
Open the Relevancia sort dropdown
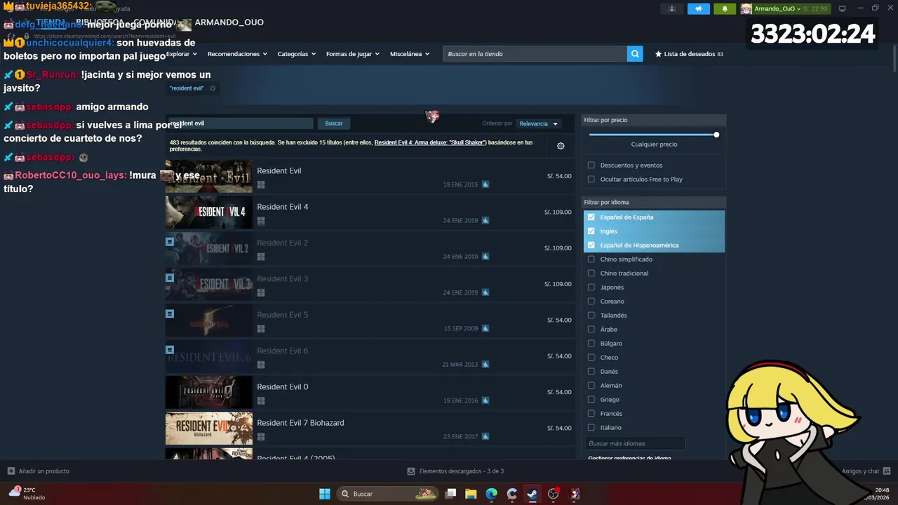[539, 123]
